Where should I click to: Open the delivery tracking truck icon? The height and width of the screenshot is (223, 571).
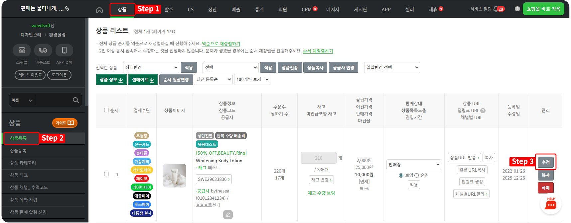[43, 50]
